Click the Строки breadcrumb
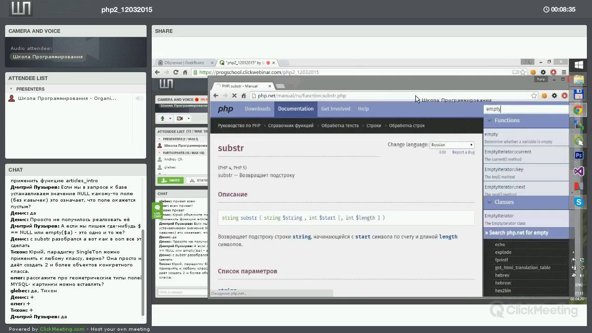Viewport: 592px width, 333px height. click(x=374, y=125)
